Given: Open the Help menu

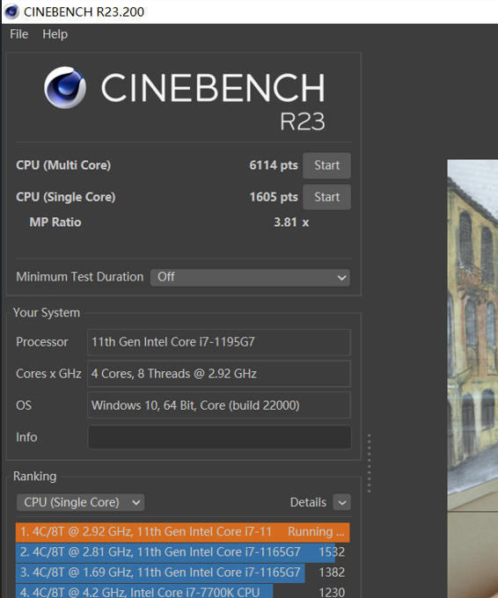Looking at the screenshot, I should pyautogui.click(x=55, y=34).
